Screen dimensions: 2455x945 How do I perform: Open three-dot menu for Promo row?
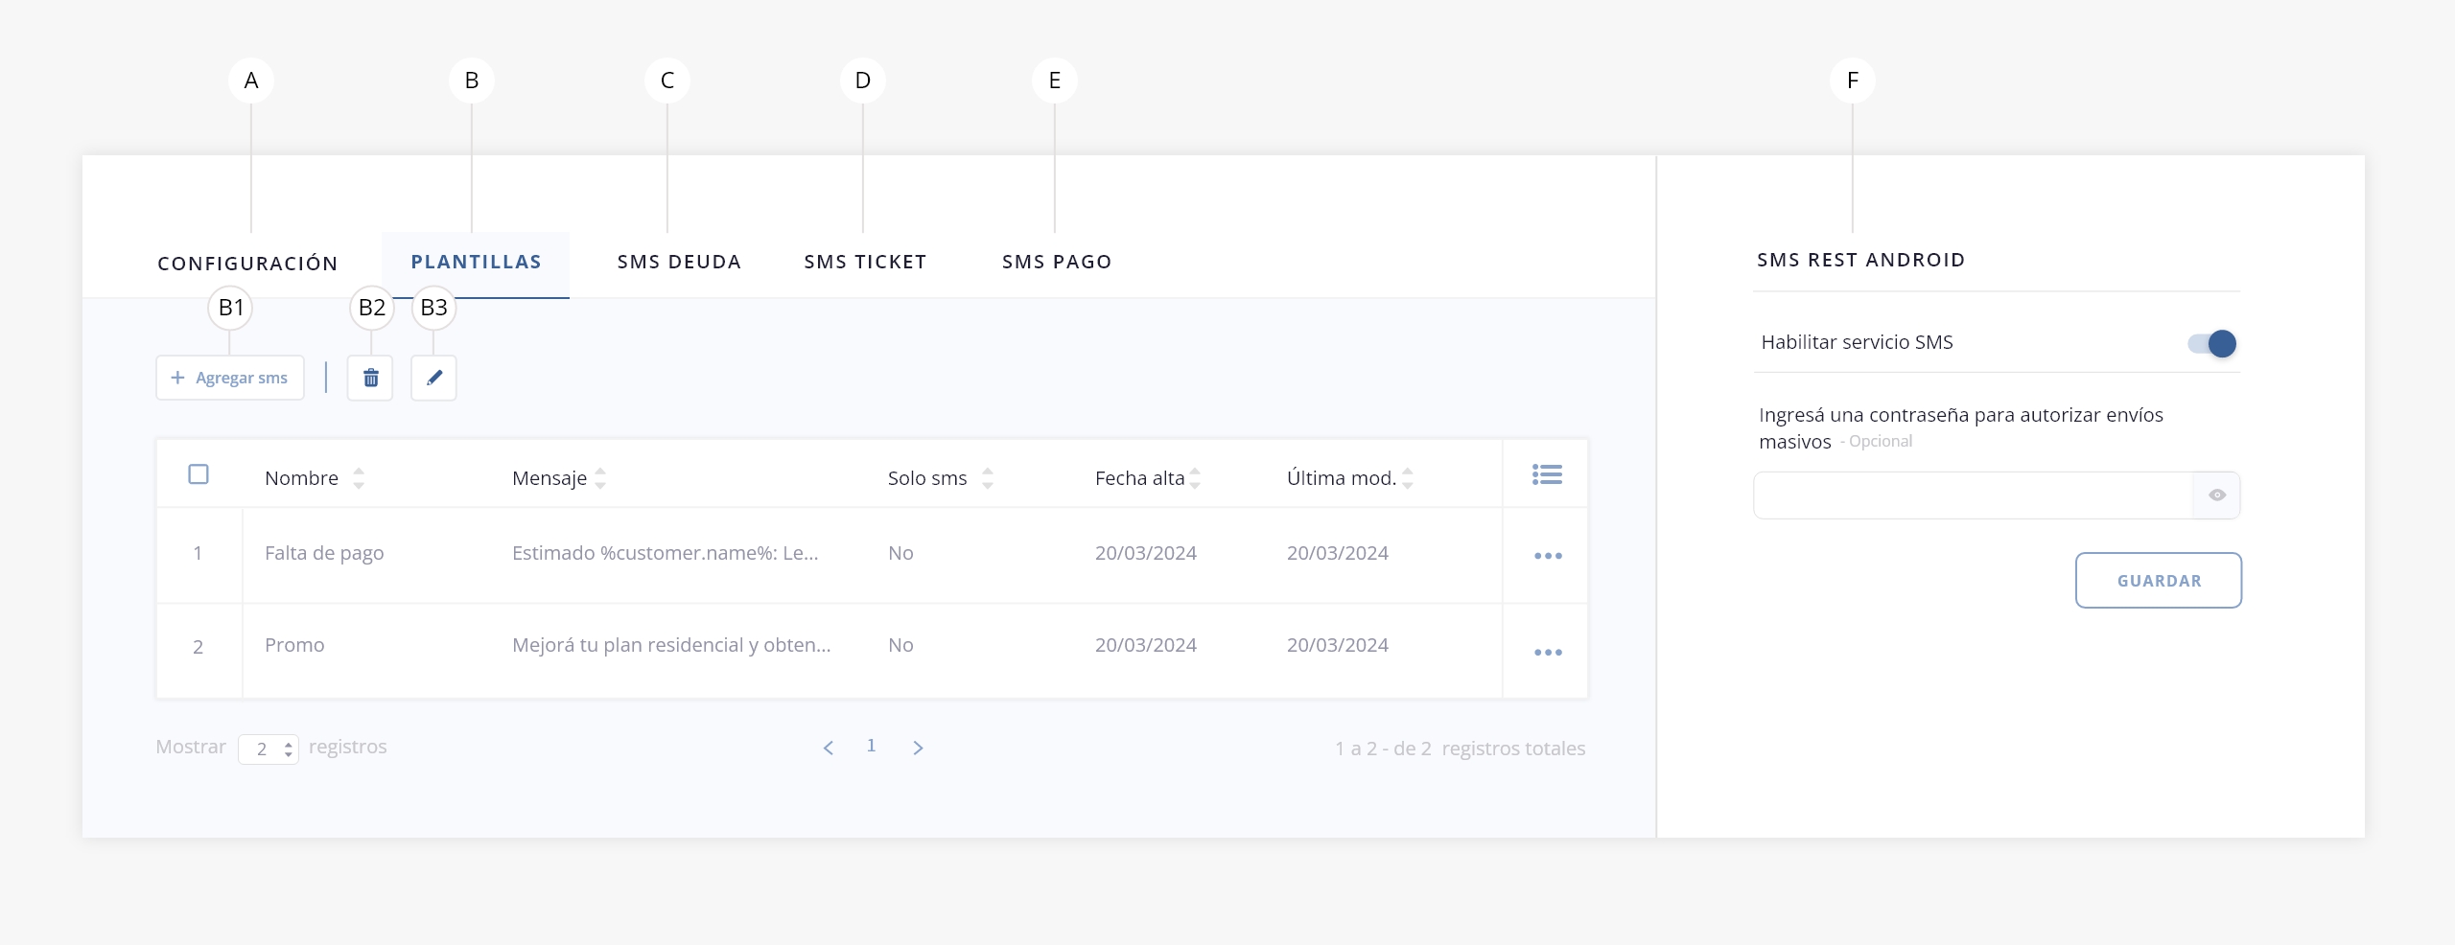pyautogui.click(x=1547, y=653)
